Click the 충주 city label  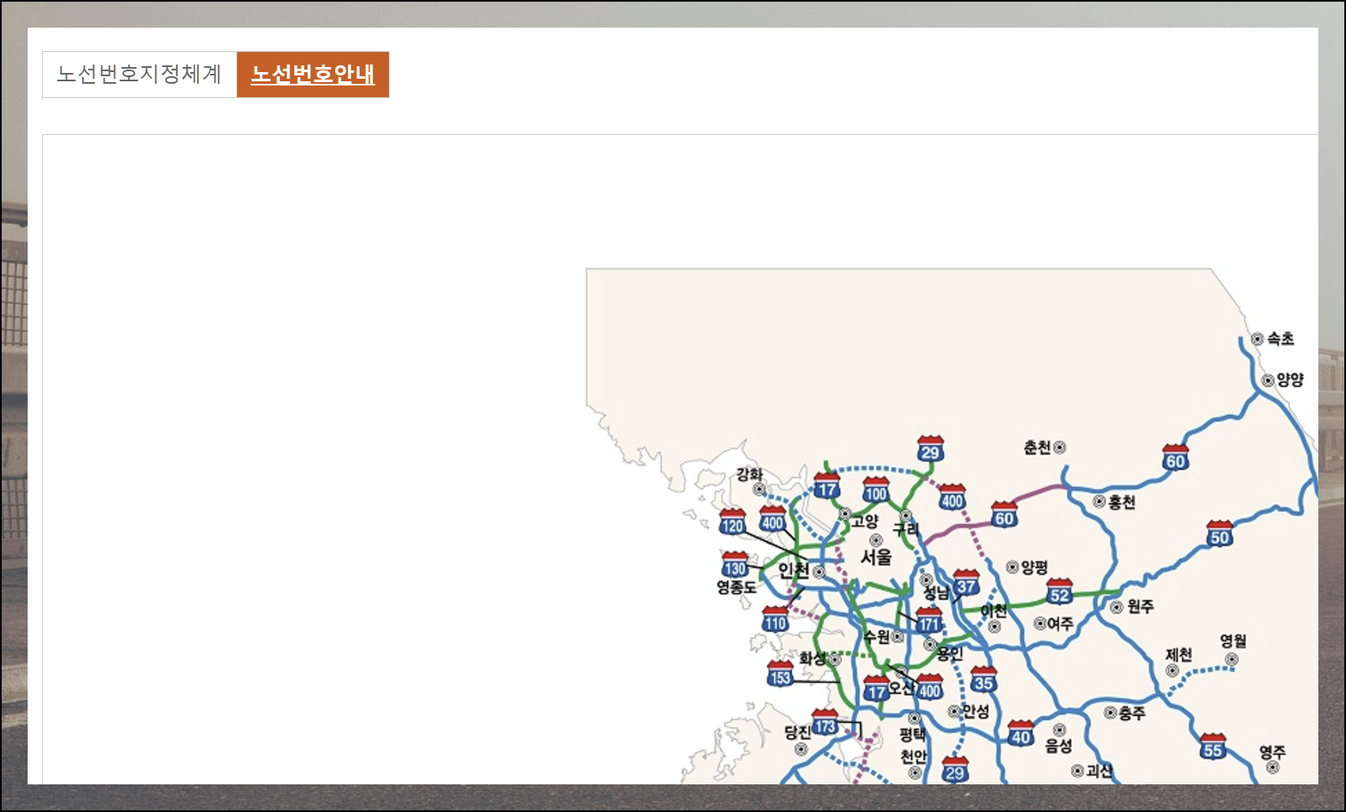pyautogui.click(x=1131, y=713)
